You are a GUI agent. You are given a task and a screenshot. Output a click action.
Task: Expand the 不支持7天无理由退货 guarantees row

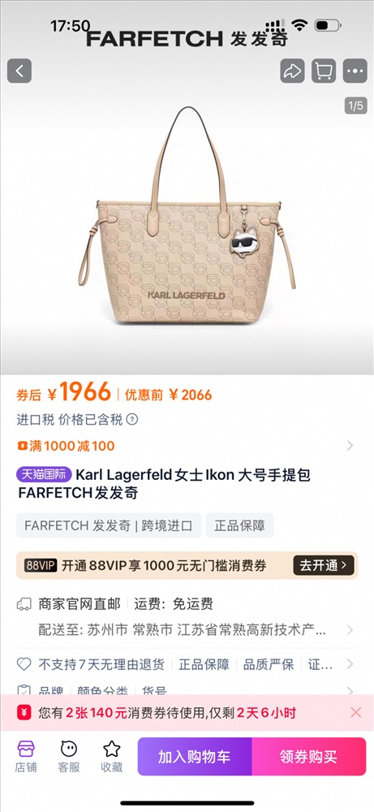[187, 664]
